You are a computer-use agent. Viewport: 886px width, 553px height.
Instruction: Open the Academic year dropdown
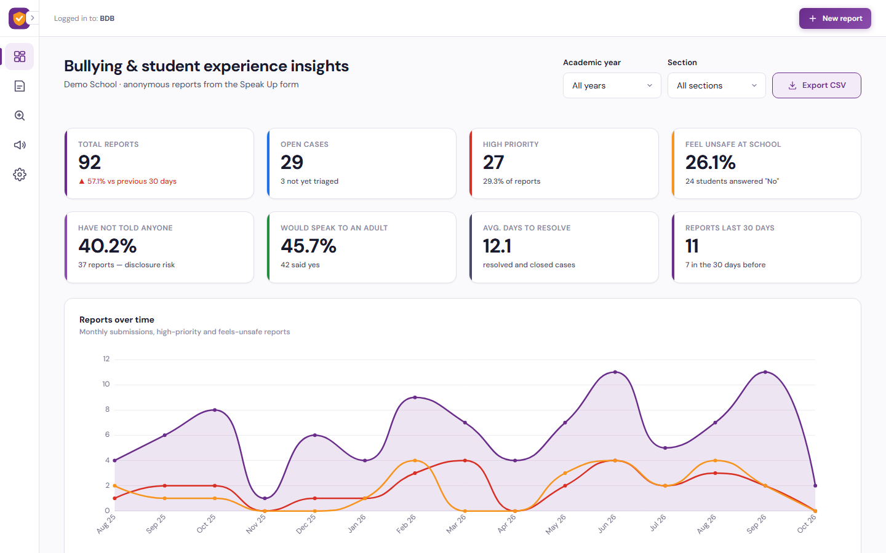[612, 85]
